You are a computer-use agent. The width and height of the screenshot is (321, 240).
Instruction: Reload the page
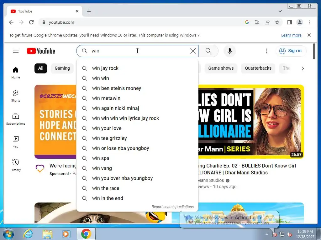pyautogui.click(x=31, y=22)
